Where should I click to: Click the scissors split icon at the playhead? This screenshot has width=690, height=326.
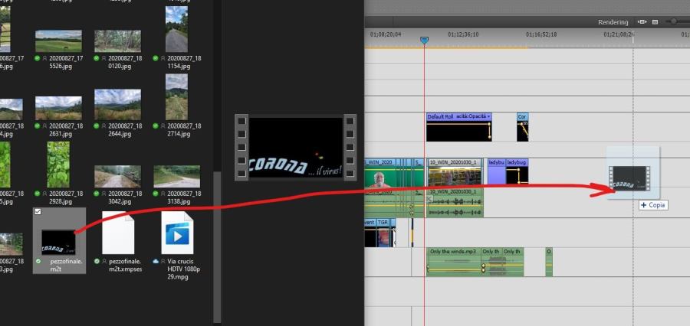(430, 199)
